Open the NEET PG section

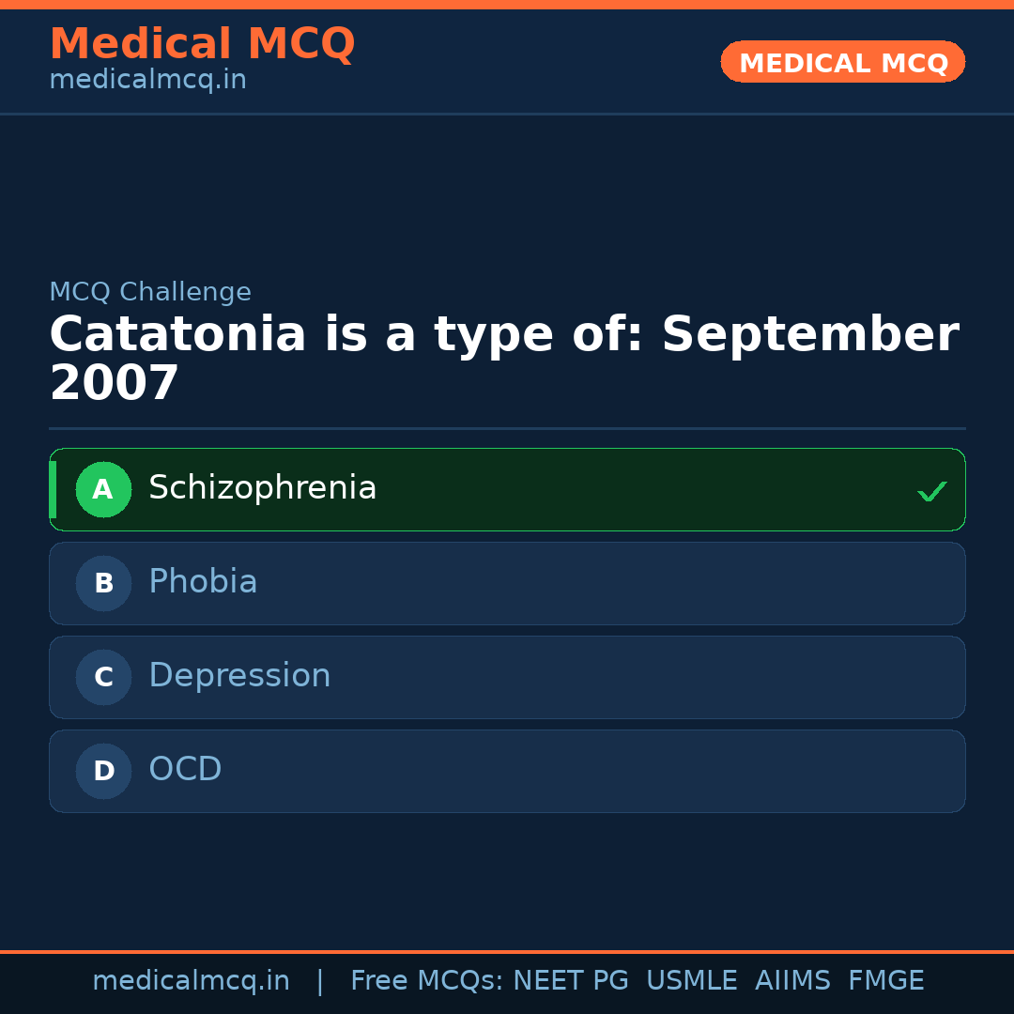(x=570, y=980)
